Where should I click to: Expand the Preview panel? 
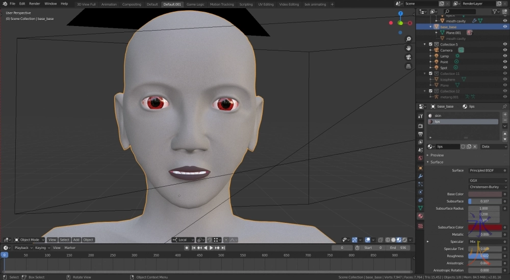437,155
